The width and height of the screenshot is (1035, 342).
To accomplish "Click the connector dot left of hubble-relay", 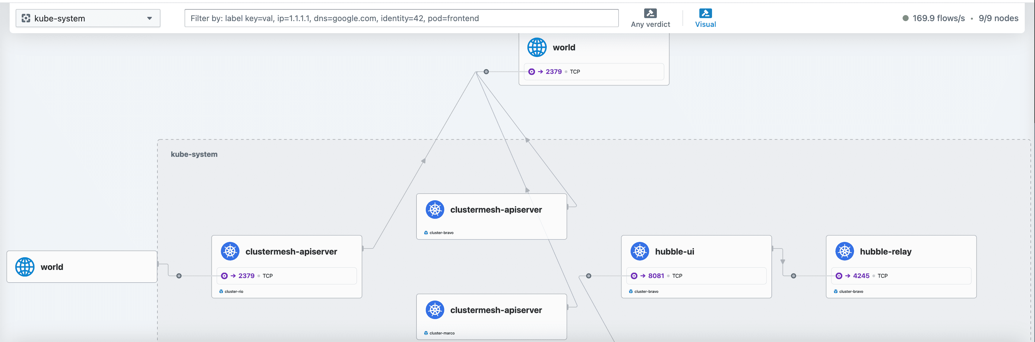I will [793, 276].
